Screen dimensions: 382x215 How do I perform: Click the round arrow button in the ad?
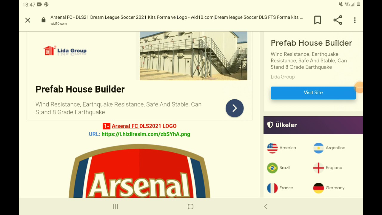[x=235, y=108]
